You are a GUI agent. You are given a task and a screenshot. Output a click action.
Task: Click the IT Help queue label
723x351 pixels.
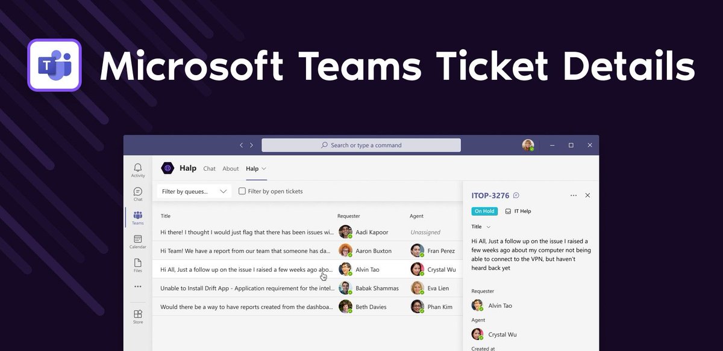[522, 212]
